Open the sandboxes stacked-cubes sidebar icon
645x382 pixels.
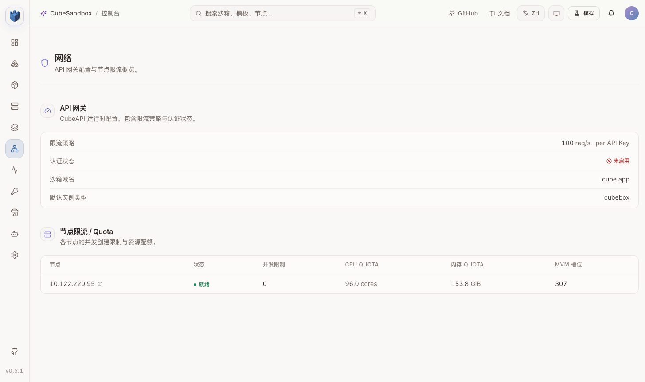pos(15,64)
